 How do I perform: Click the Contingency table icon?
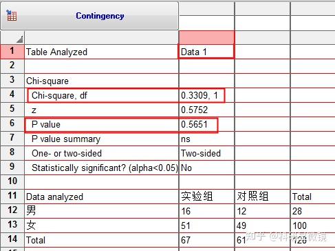[11, 16]
